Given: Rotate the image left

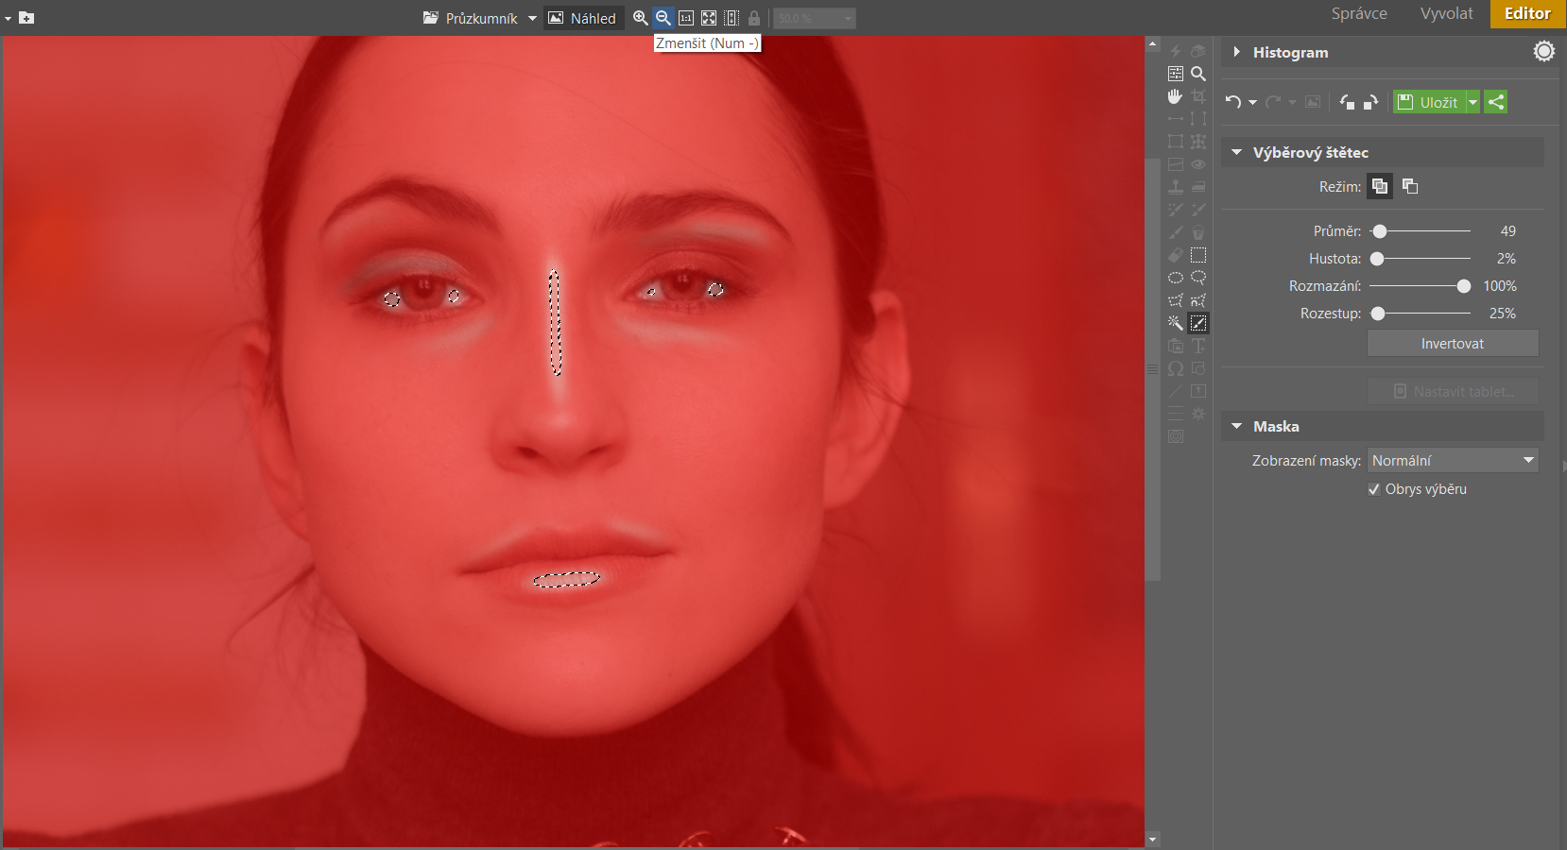Looking at the screenshot, I should (x=1348, y=102).
